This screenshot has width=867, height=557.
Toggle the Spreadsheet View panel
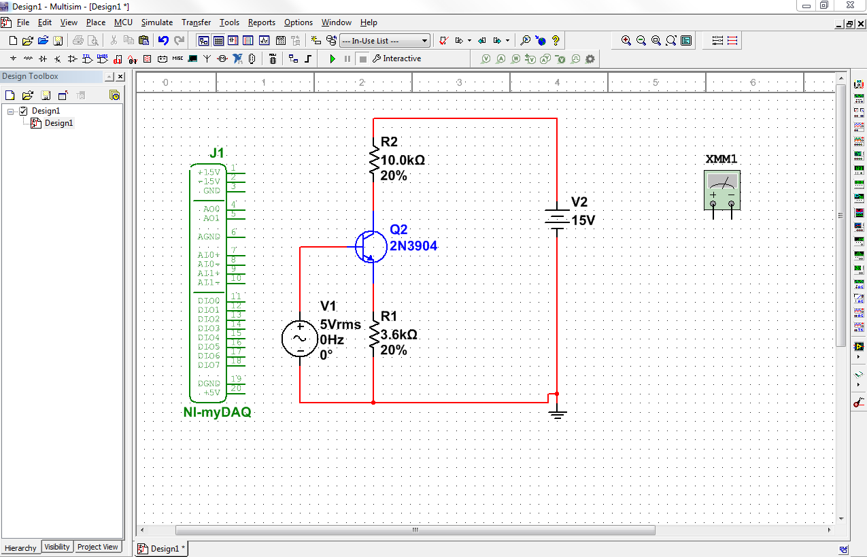(x=218, y=41)
